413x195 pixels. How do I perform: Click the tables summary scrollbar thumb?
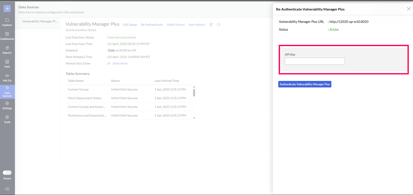[x=194, y=92]
